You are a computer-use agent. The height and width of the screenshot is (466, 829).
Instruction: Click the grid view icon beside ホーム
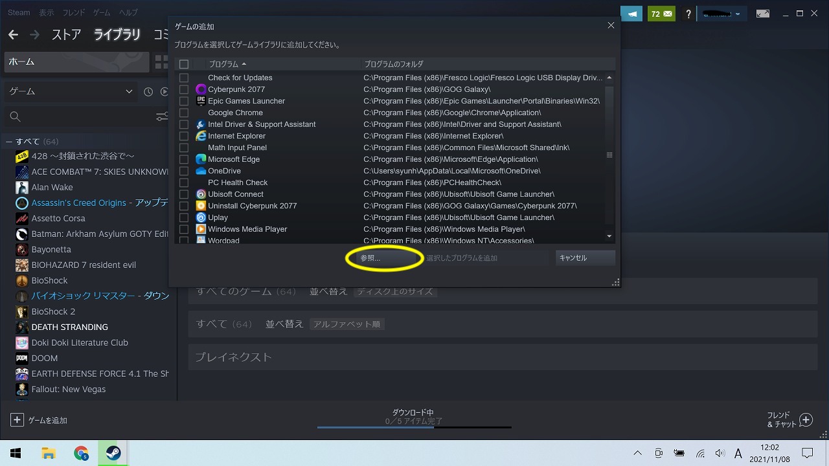161,62
